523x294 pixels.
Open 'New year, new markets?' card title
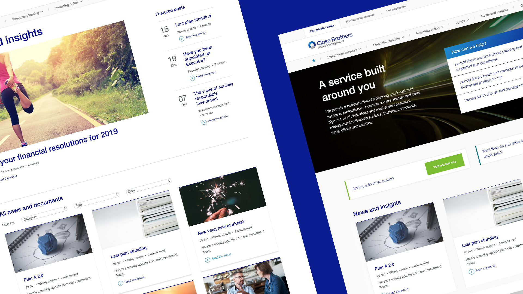coord(221,228)
